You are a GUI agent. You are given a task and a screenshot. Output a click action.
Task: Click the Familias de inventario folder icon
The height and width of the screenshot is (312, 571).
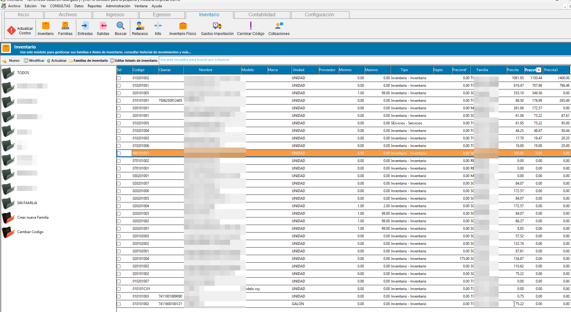pyautogui.click(x=71, y=61)
